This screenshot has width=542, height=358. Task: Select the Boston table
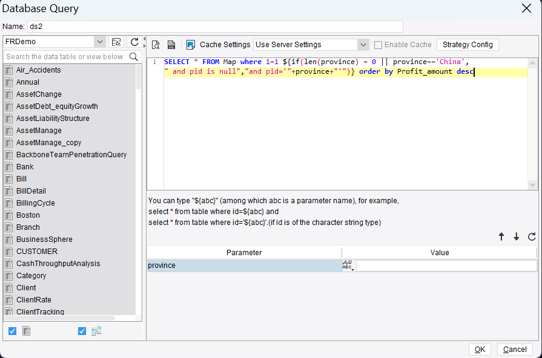click(x=28, y=215)
